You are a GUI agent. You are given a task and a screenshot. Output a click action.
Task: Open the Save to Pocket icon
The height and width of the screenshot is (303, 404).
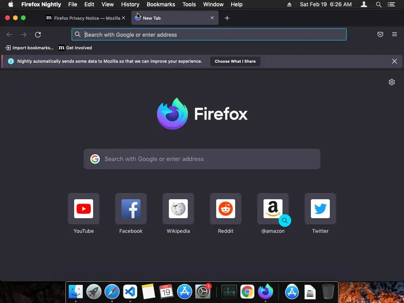click(380, 34)
